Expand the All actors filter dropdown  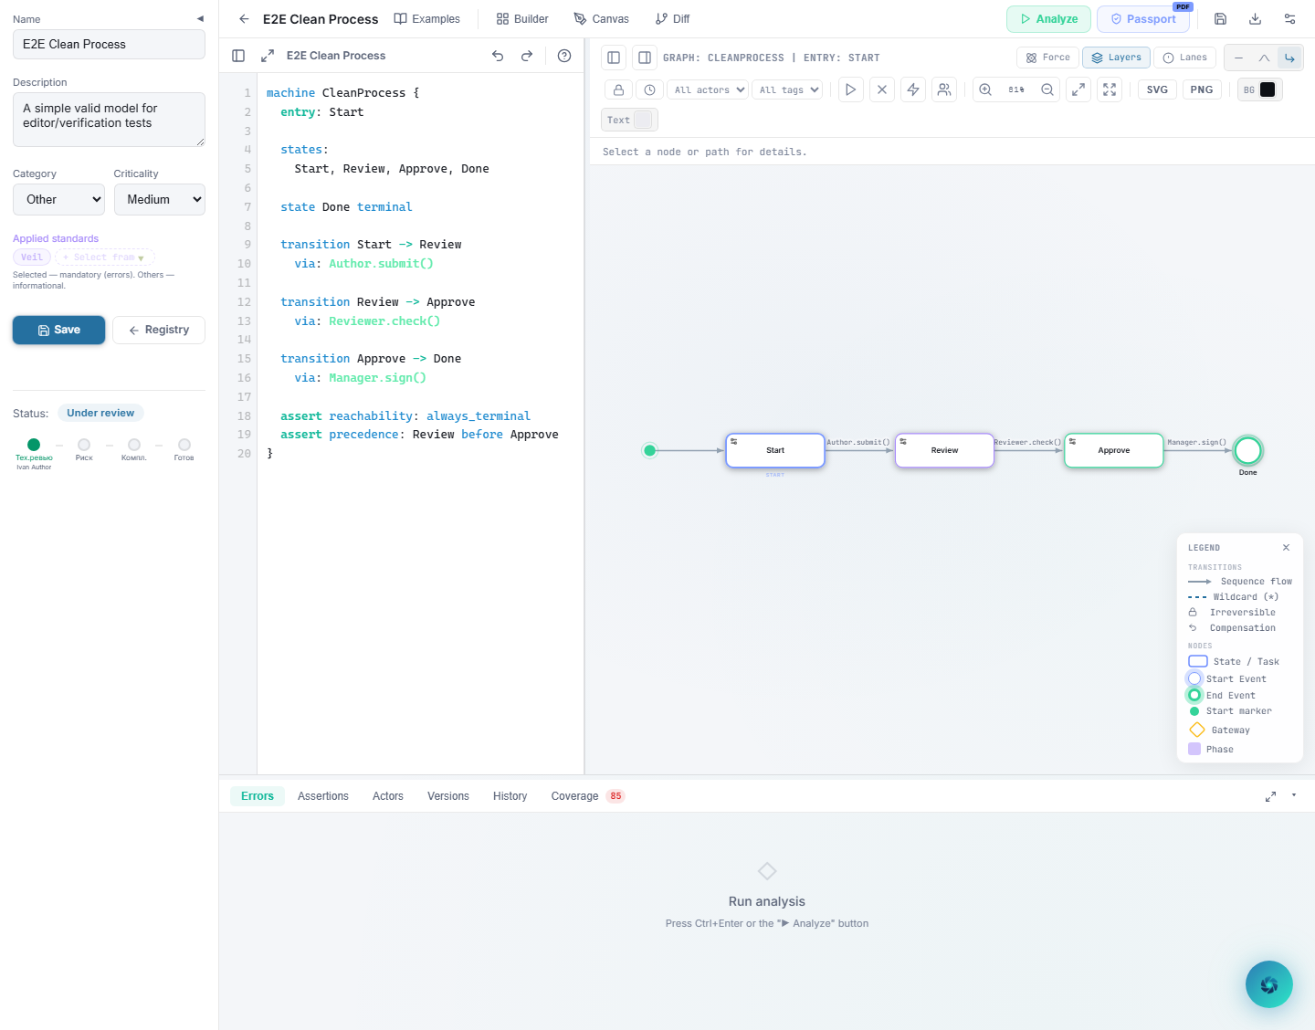click(x=709, y=89)
